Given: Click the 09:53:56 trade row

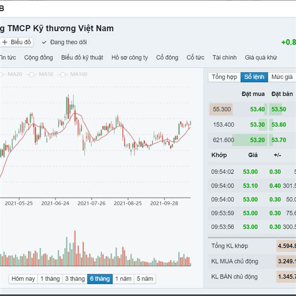Looking at the screenshot, I should click(252, 226).
